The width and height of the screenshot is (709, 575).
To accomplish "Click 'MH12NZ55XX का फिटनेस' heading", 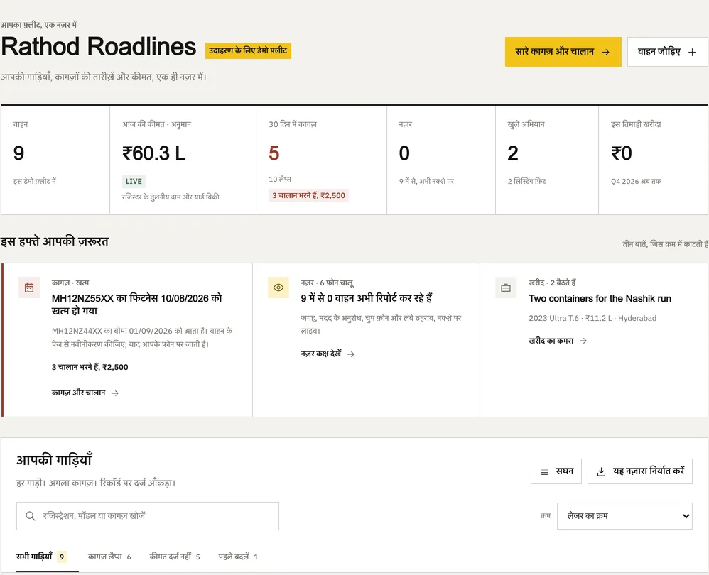I will tap(137, 305).
